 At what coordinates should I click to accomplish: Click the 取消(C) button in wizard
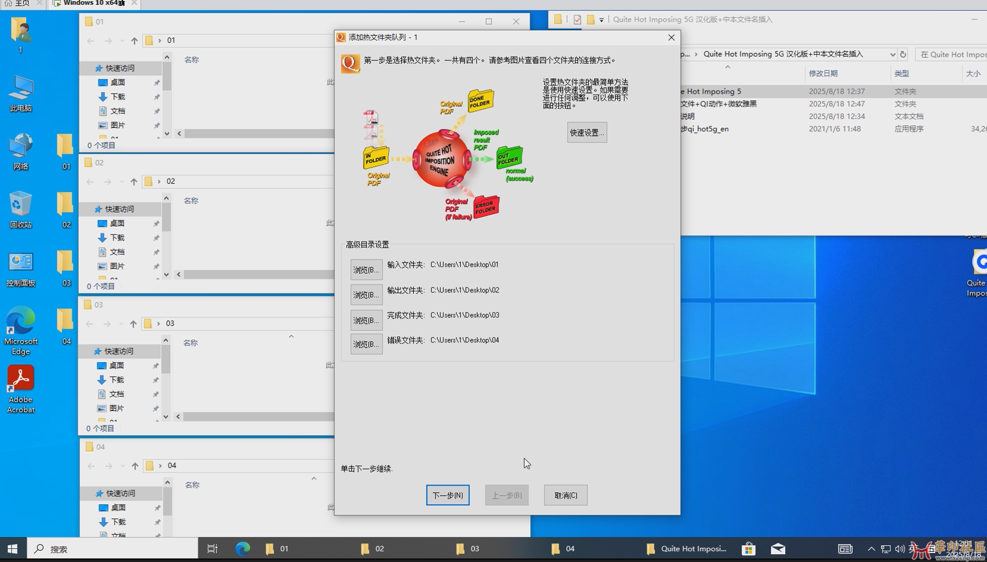click(x=565, y=495)
